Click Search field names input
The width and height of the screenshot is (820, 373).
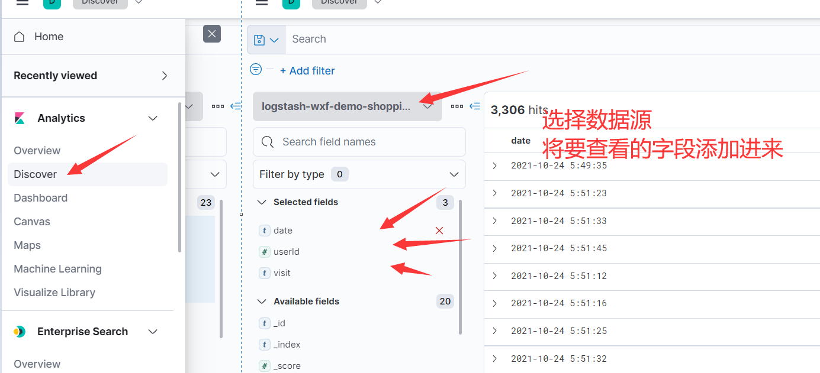pyautogui.click(x=359, y=142)
